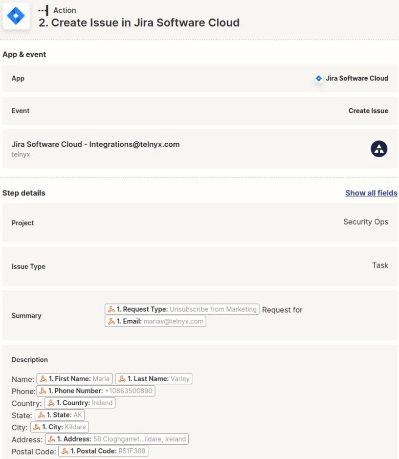
Task: Click webhook icon in Phone Number pill
Action: point(43,391)
